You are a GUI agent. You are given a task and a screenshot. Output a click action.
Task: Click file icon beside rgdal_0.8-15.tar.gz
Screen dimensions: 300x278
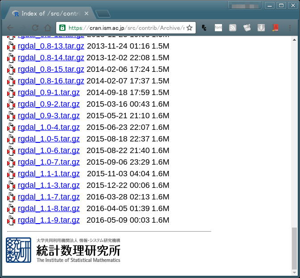click(x=11, y=70)
